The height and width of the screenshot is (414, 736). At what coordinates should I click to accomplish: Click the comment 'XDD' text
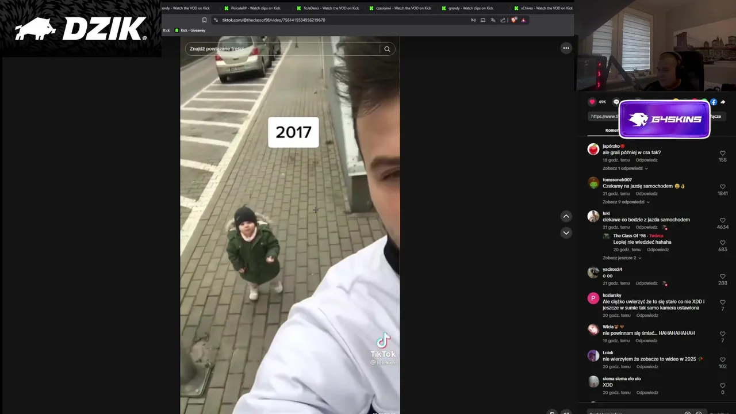608,385
